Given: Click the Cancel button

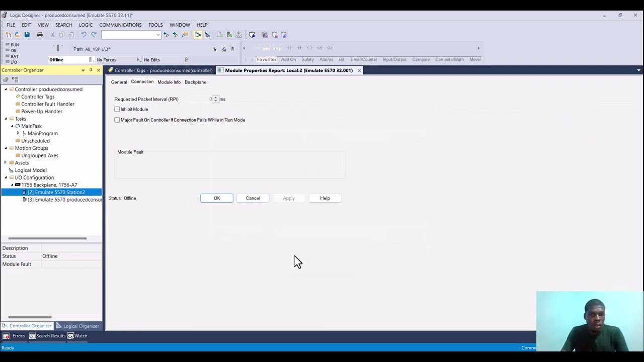Looking at the screenshot, I should [x=253, y=198].
